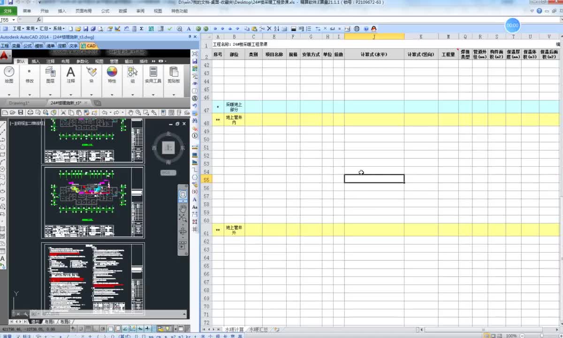This screenshot has height=338, width=563.
Task: Expand the AutoCAD 图层 panel
Action: click(50, 94)
